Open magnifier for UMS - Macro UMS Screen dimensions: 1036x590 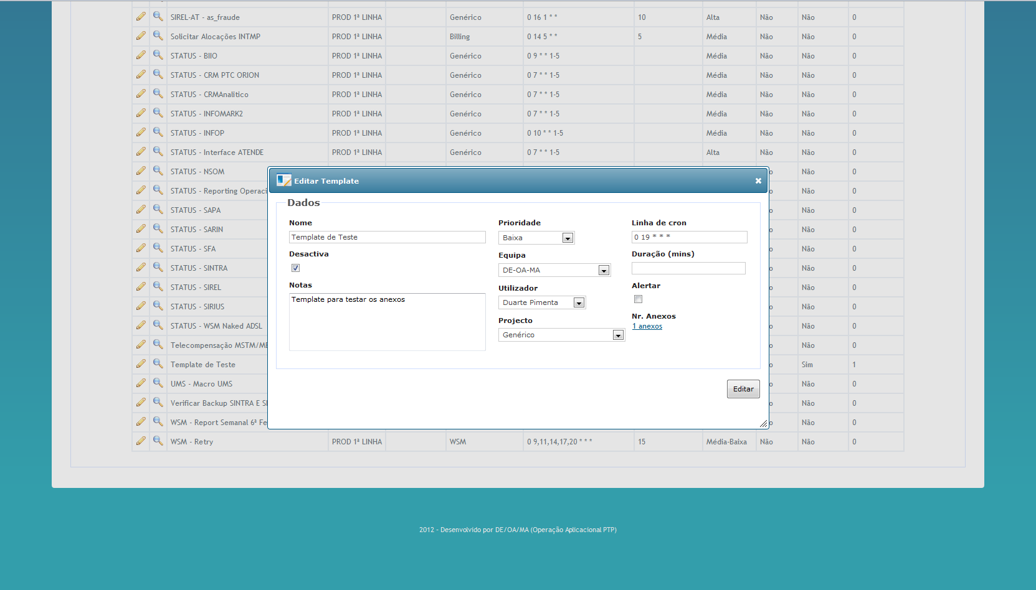pyautogui.click(x=158, y=383)
